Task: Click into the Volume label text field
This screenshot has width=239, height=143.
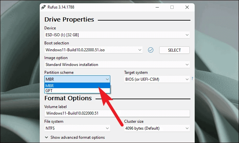Action: (x=117, y=113)
